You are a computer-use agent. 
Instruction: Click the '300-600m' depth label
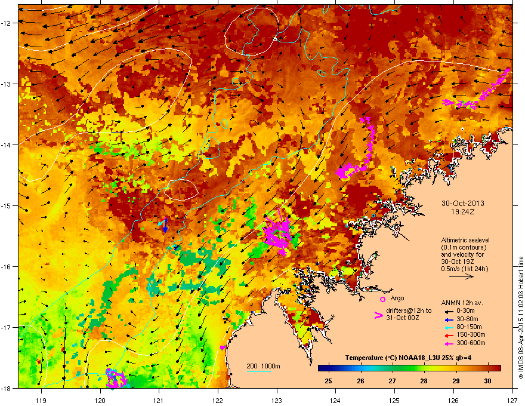(x=471, y=343)
